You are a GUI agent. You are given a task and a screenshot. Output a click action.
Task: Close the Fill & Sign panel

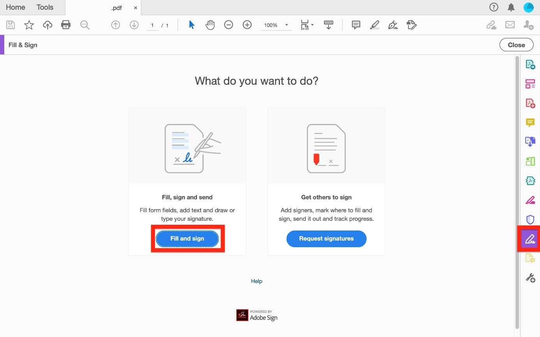pyautogui.click(x=516, y=45)
